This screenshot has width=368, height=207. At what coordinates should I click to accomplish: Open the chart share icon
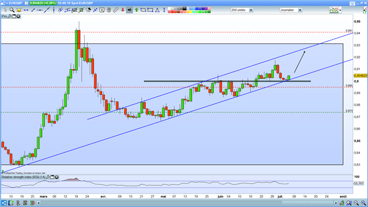(x=4, y=203)
